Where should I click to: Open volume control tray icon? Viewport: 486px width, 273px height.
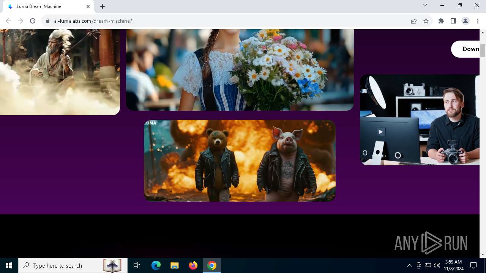pyautogui.click(x=437, y=265)
